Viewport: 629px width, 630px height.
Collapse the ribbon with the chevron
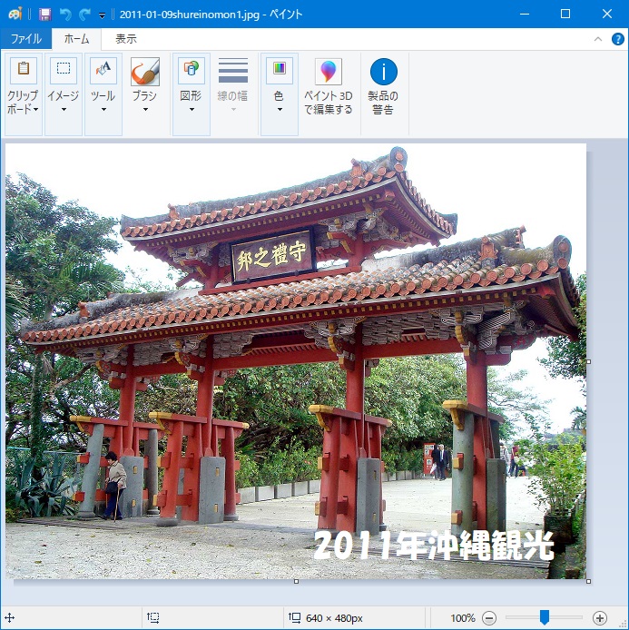point(597,39)
